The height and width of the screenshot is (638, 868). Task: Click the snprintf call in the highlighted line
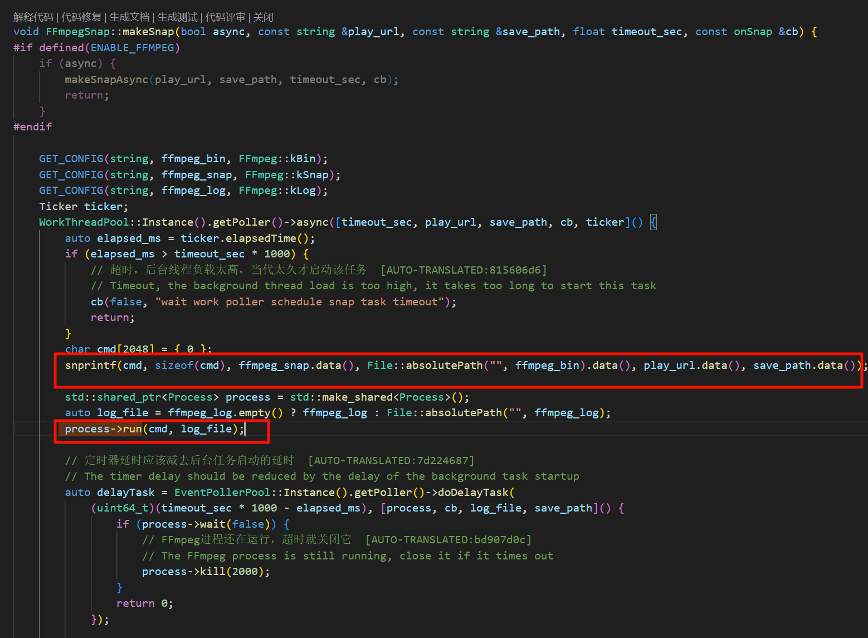(90, 366)
